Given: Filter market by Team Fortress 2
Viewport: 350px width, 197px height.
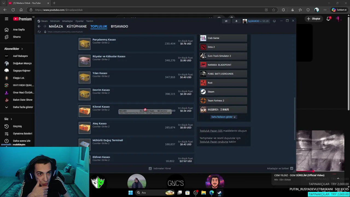Looking at the screenshot, I should click(x=223, y=101).
